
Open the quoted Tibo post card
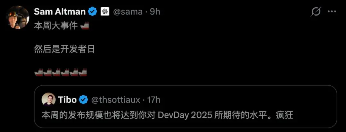click(185, 106)
